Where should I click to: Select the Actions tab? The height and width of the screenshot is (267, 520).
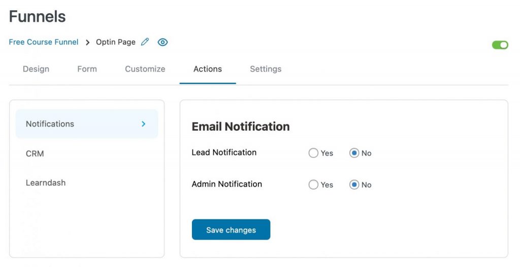tap(208, 69)
